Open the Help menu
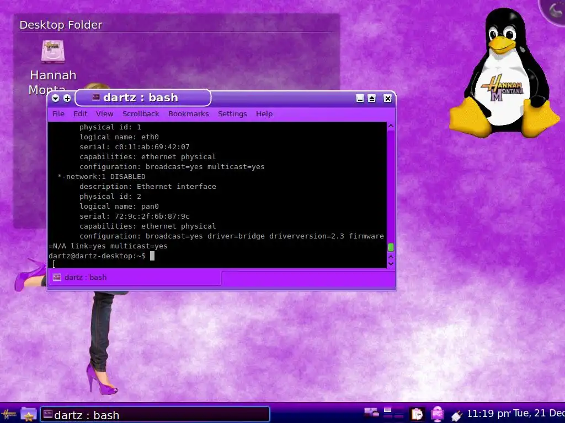Screen dimensions: 565x423 264,113
